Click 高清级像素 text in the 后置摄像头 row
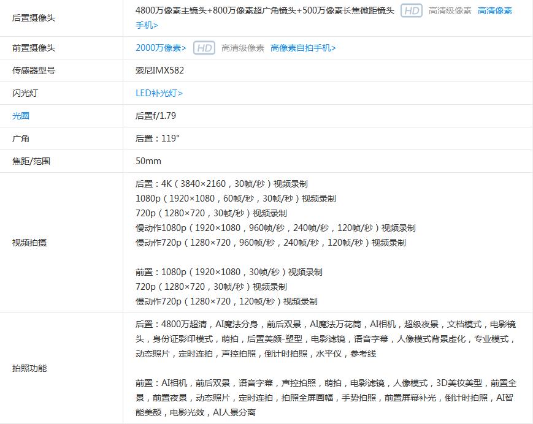The width and height of the screenshot is (533, 424). coord(450,11)
